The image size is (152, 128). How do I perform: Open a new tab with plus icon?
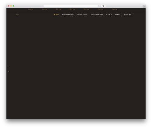tap(144, 7)
